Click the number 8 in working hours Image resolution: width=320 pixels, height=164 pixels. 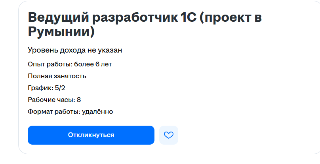(x=79, y=100)
